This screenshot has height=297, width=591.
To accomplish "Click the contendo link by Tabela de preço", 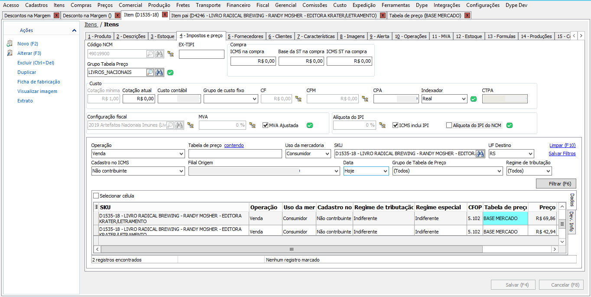I will coord(234,145).
